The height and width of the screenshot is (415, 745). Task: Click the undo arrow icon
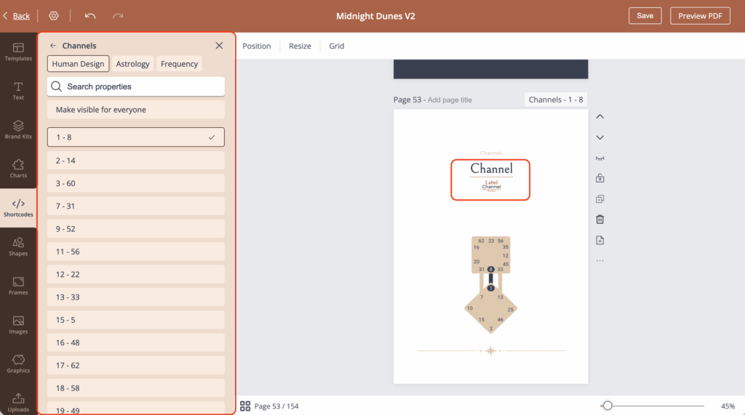pyautogui.click(x=90, y=16)
